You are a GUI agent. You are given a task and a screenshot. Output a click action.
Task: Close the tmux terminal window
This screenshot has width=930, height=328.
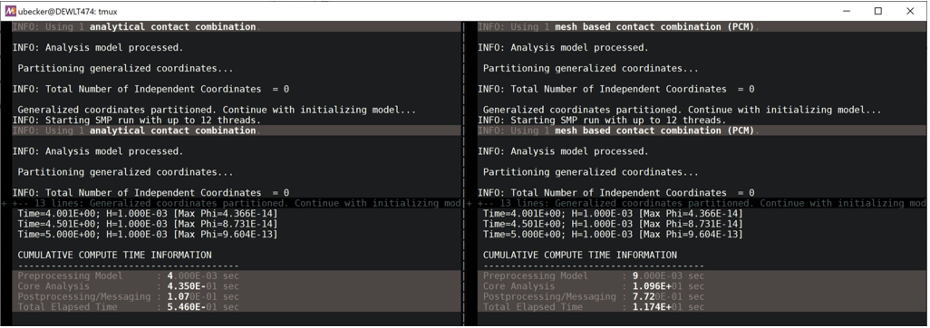(x=910, y=11)
